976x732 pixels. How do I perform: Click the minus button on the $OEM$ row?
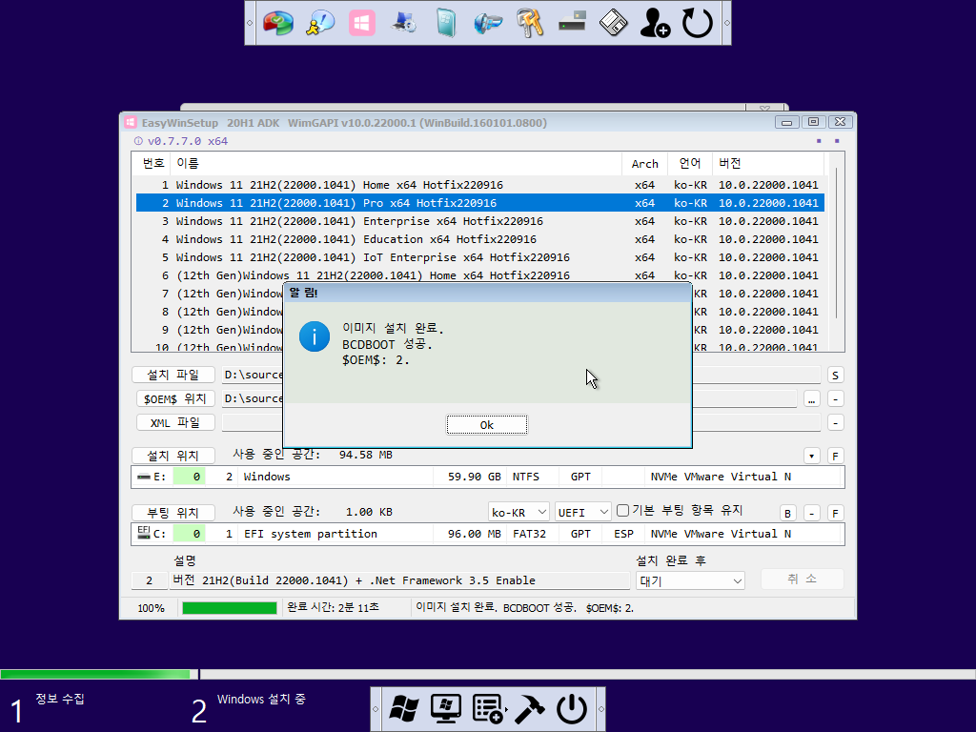tap(835, 399)
